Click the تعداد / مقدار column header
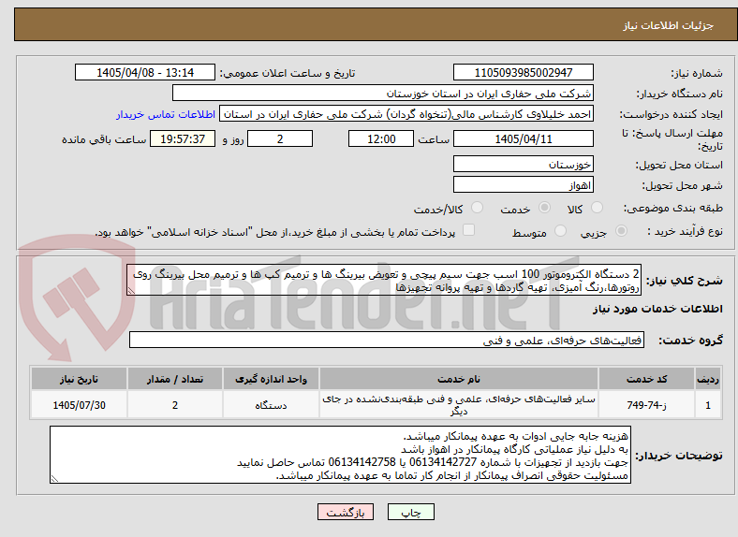 click(175, 379)
